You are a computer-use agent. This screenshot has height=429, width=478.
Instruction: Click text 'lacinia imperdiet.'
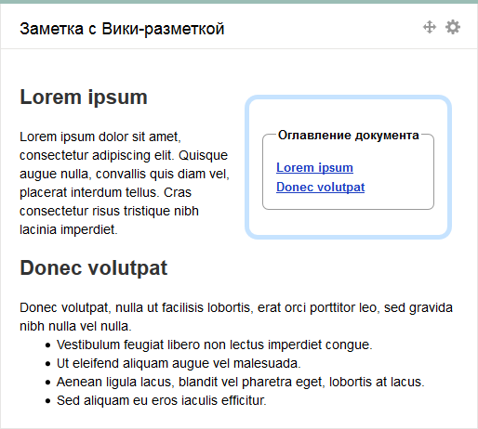point(69,229)
